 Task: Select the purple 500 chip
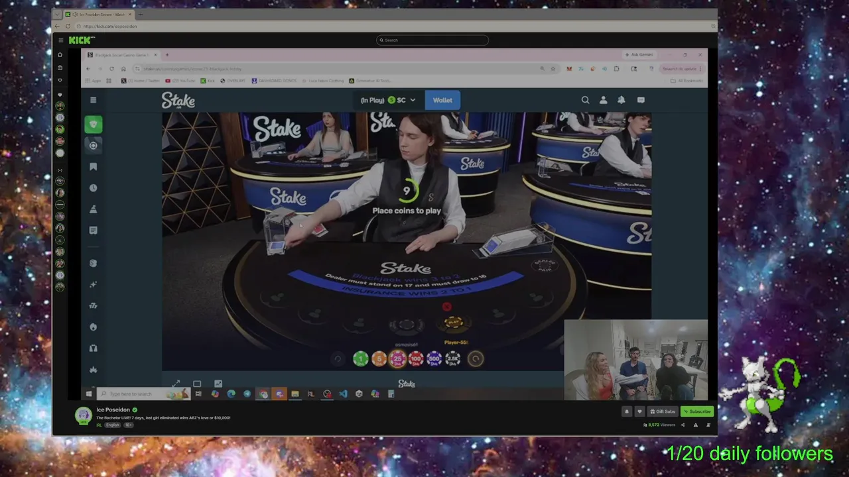click(x=434, y=359)
